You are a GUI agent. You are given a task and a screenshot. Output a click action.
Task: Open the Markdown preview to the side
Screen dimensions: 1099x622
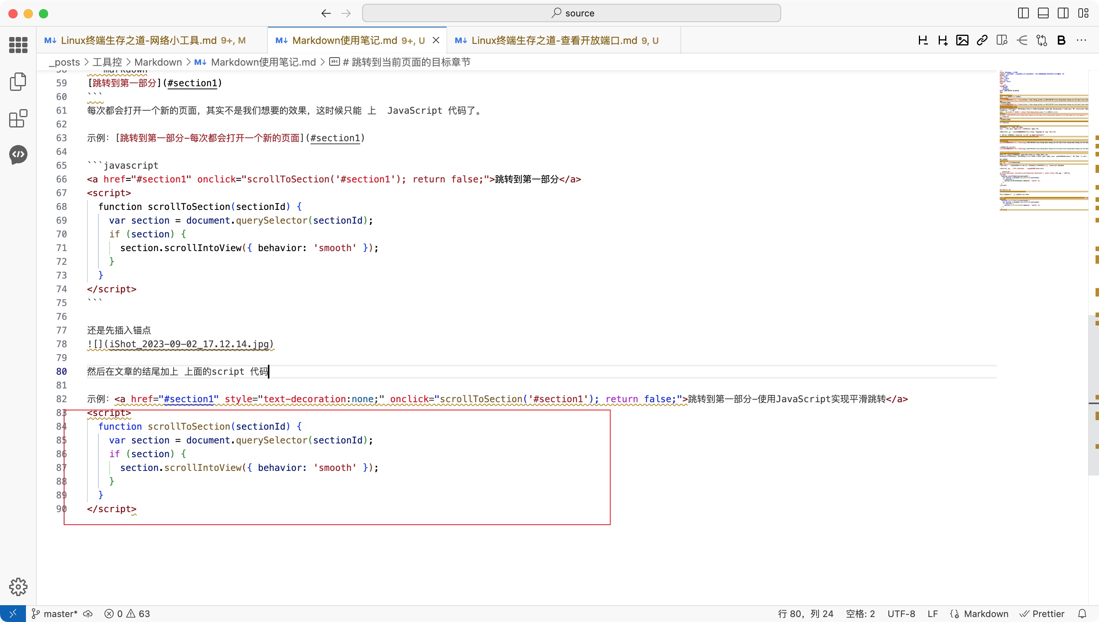(1002, 40)
